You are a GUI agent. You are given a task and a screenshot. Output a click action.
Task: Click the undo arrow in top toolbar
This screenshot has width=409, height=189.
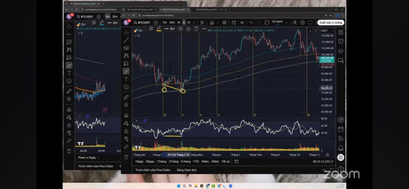(251, 23)
